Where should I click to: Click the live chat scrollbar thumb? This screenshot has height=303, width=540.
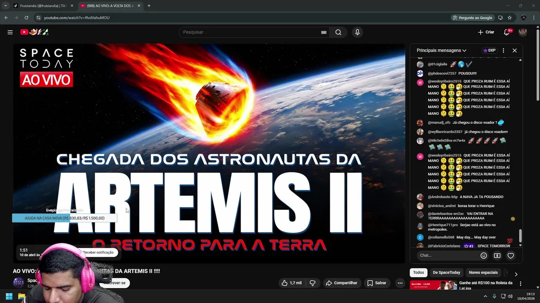tap(520, 236)
